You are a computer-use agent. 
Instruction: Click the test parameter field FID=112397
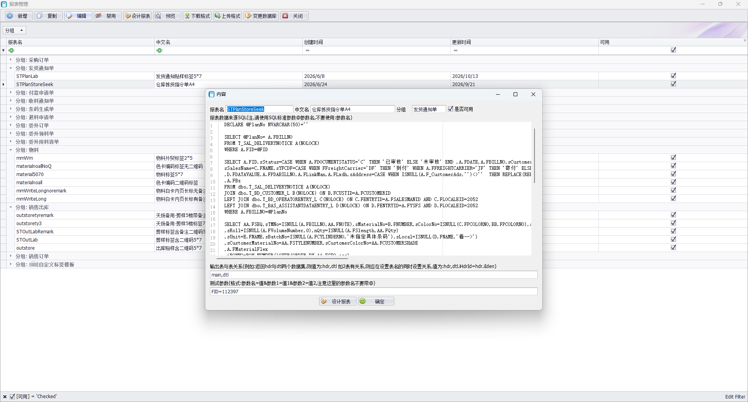(374, 292)
